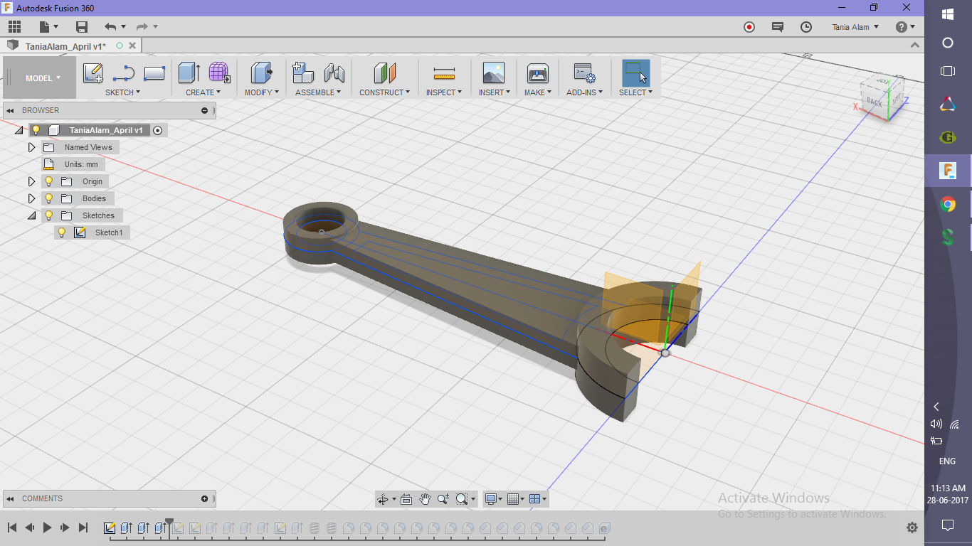The height and width of the screenshot is (546, 972).
Task: Toggle the Origin folder lightbulb visibility
Action: tap(48, 181)
